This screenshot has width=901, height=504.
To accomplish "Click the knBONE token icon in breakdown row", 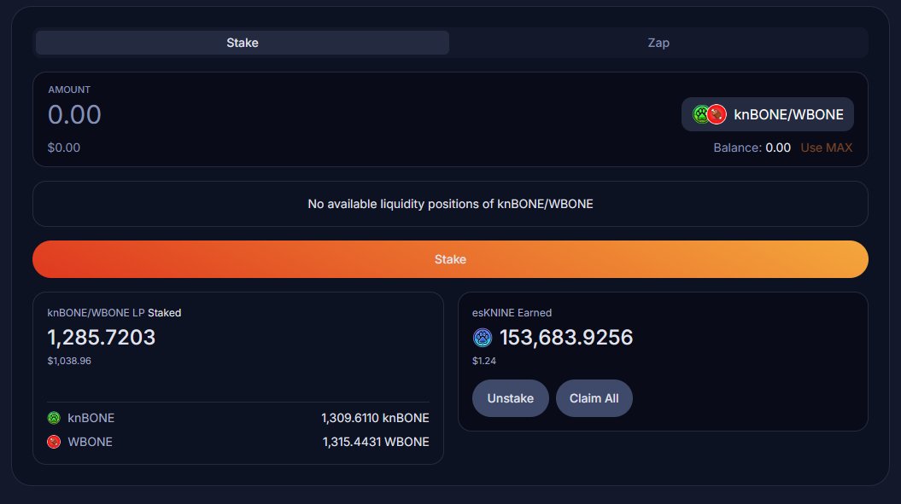I will tap(54, 418).
